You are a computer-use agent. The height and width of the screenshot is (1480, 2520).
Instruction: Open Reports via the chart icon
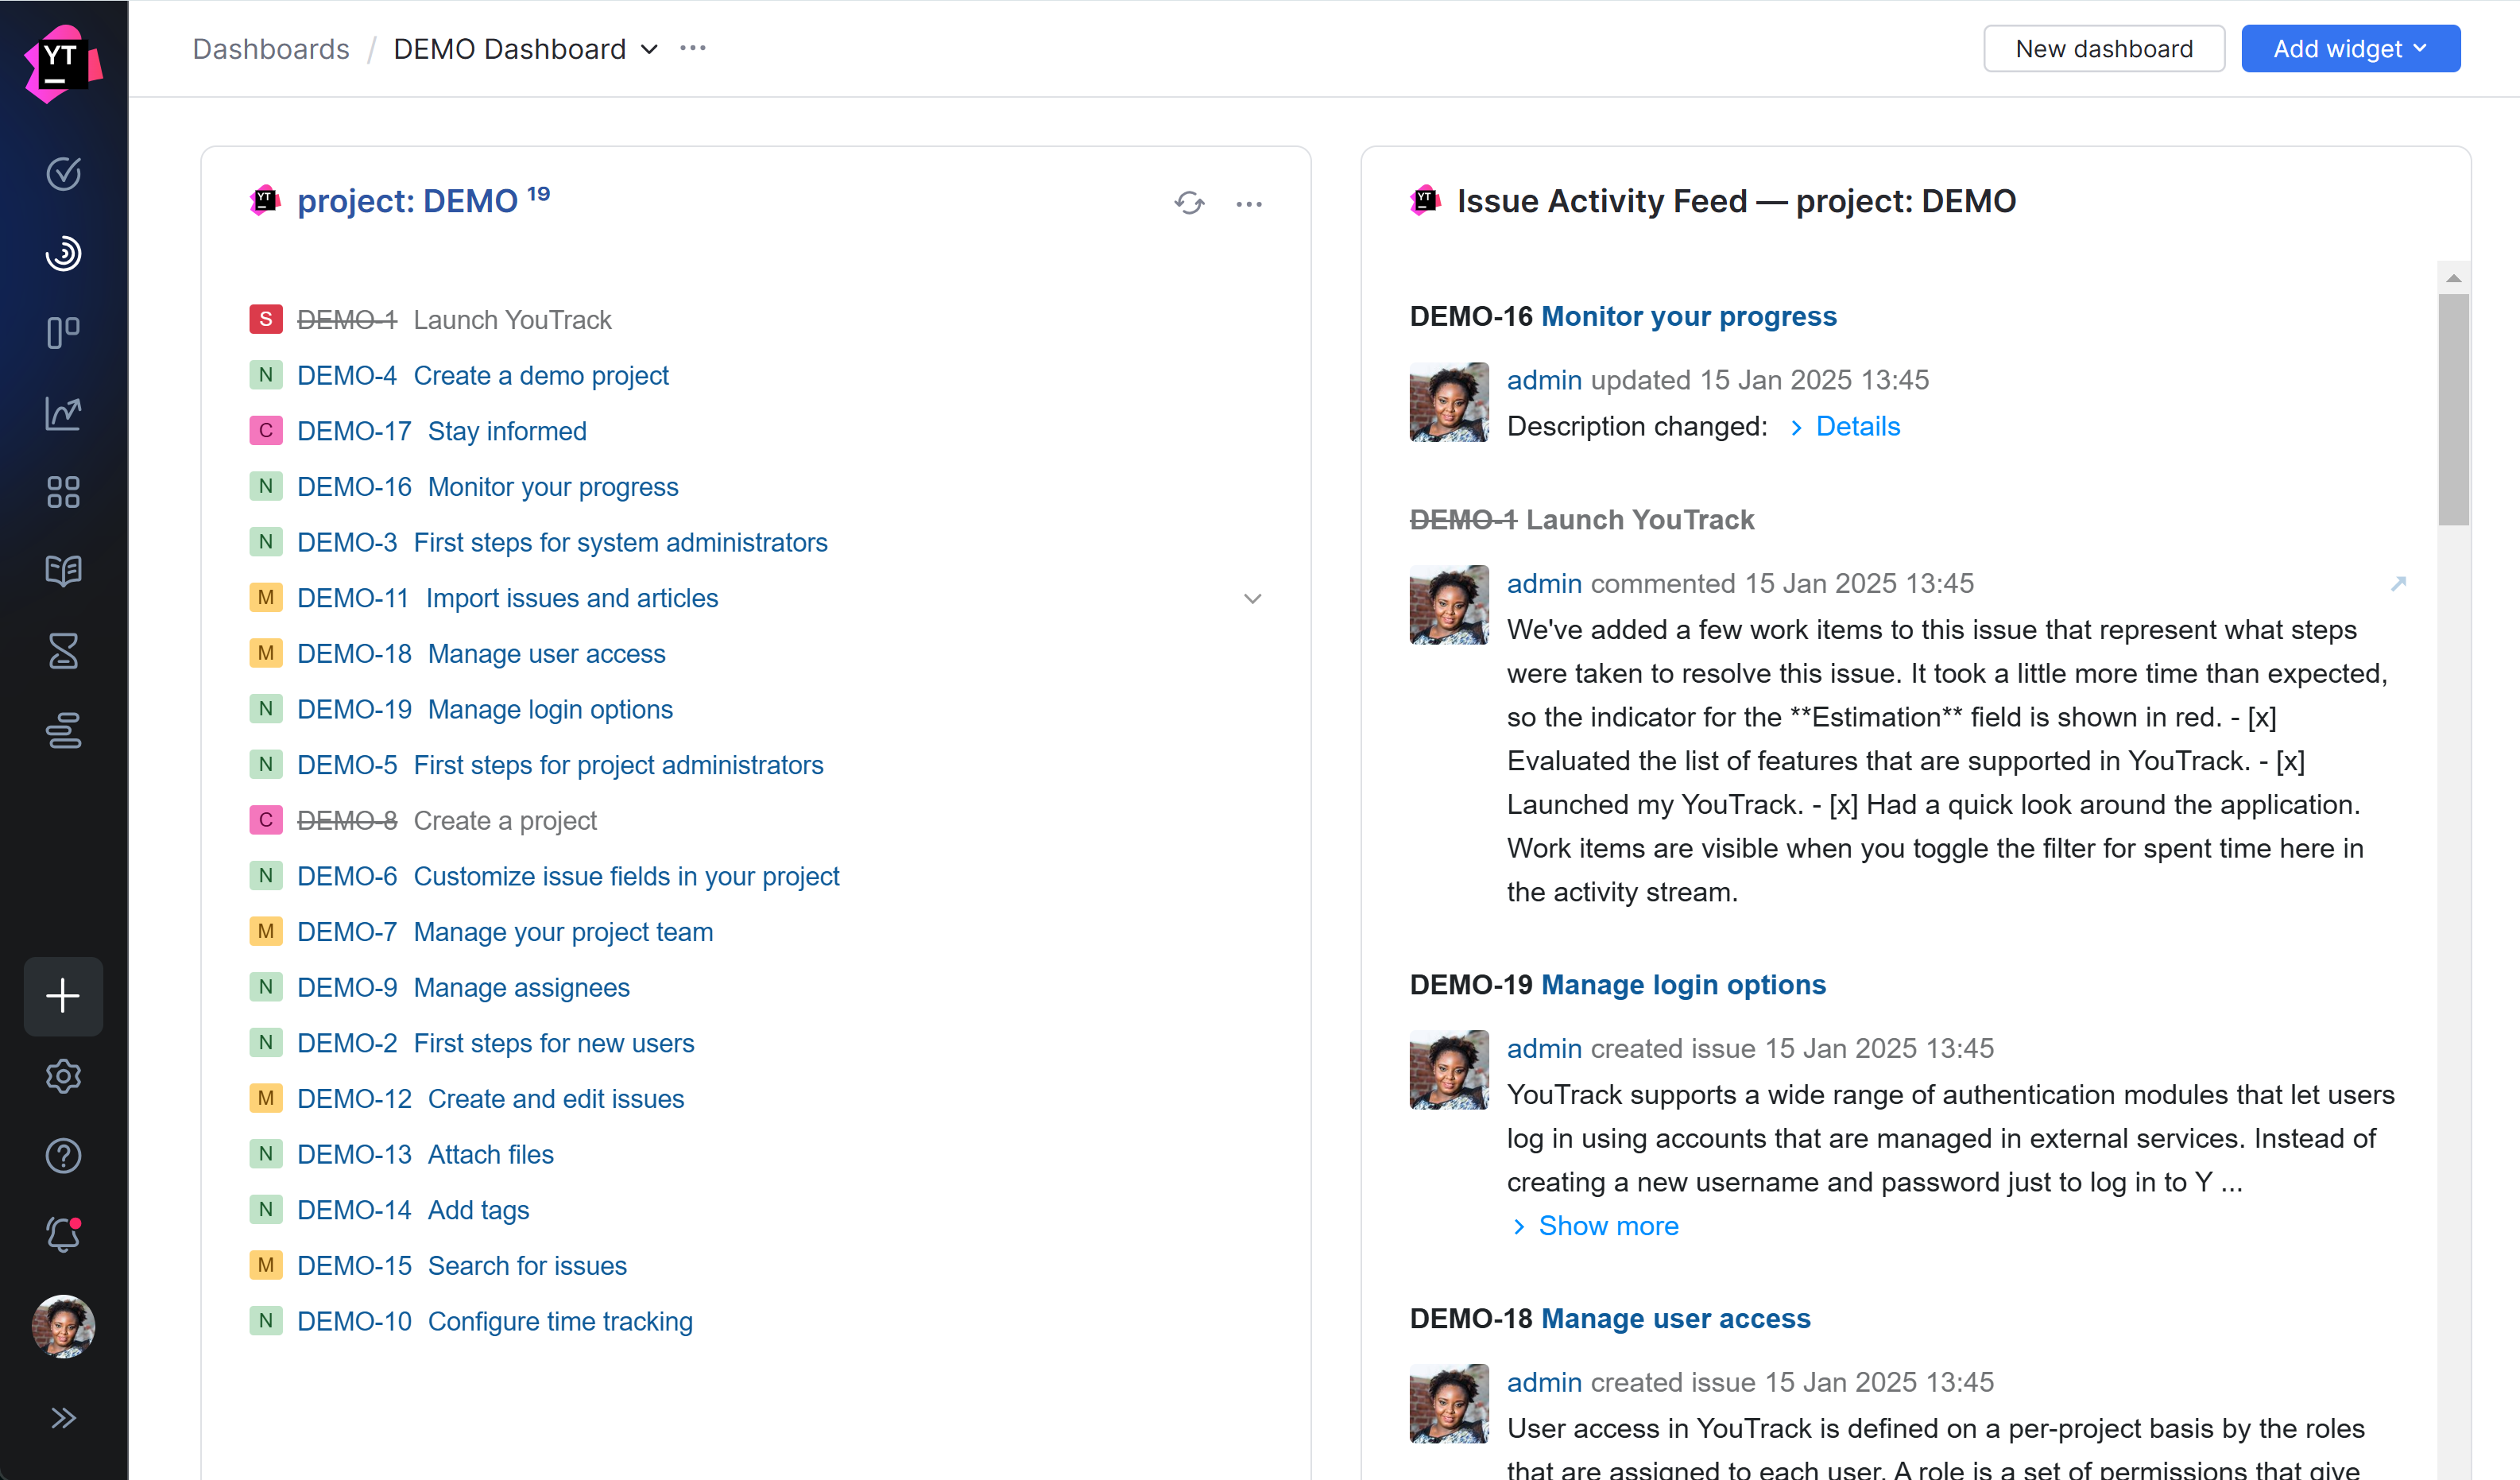pos(63,413)
